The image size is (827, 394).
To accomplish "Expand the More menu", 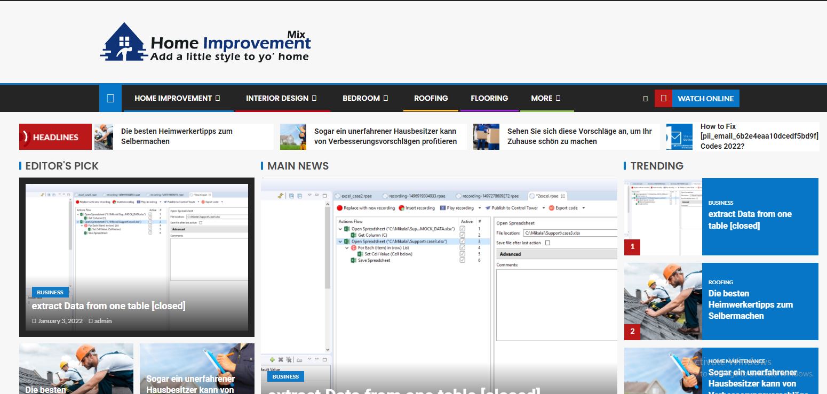I will coord(546,98).
